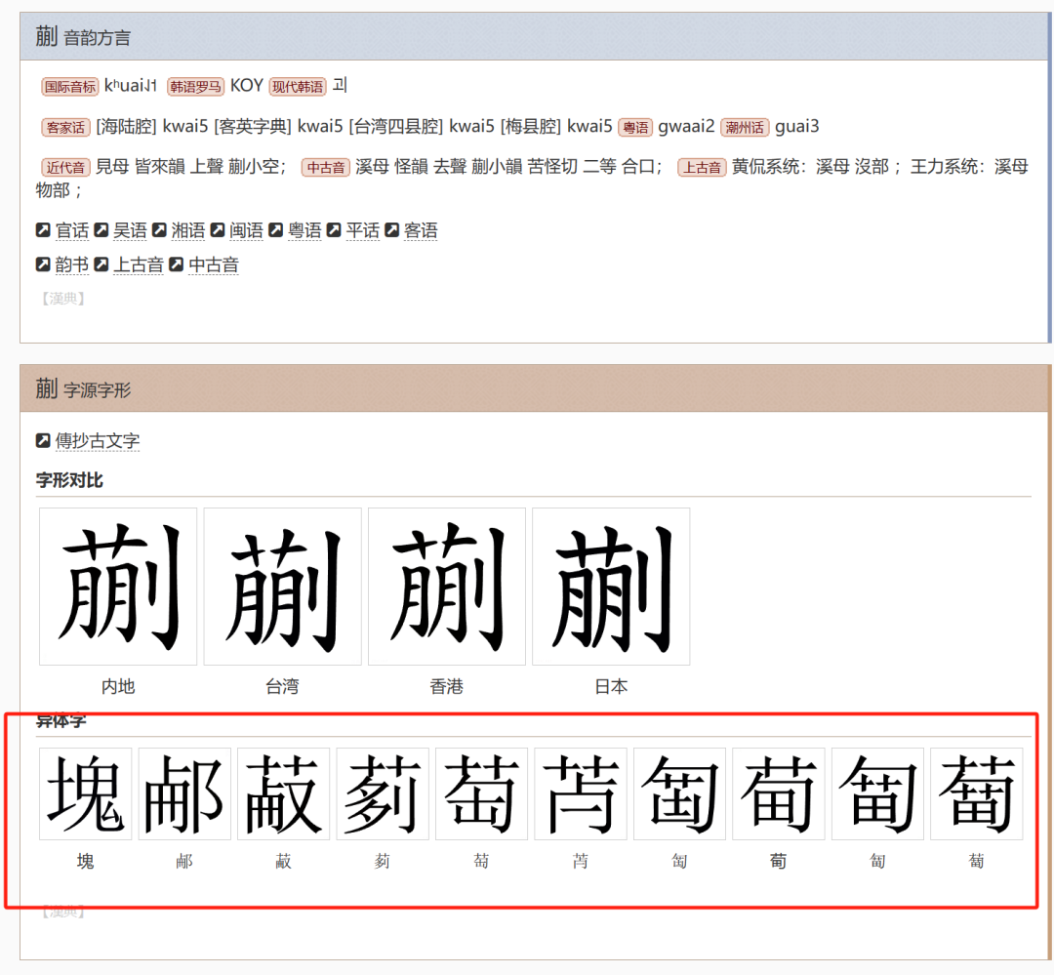Click the red 粤语 tag
Viewport: 1054px width, 975px height.
[635, 128]
